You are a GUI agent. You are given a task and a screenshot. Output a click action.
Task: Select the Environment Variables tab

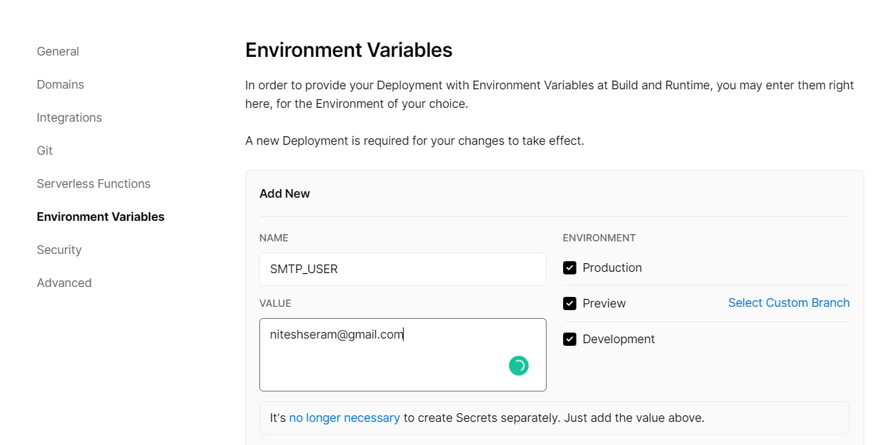point(100,216)
